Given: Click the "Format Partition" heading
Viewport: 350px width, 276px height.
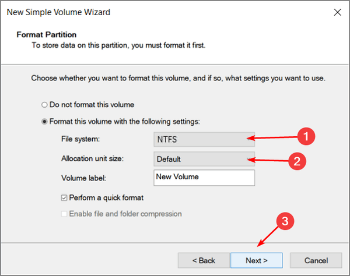Looking at the screenshot, I should coord(46,34).
